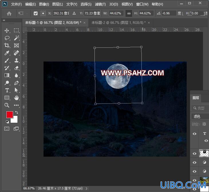Open the Edit Toolbar three-dots menu

16,105
